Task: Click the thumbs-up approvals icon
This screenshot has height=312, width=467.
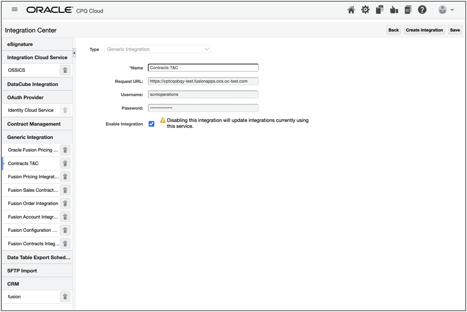Action: tap(394, 10)
